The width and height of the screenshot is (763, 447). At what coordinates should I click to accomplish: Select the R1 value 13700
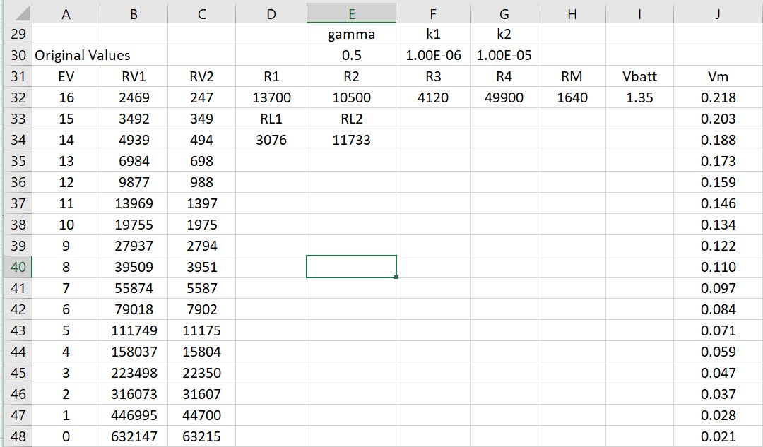(271, 97)
